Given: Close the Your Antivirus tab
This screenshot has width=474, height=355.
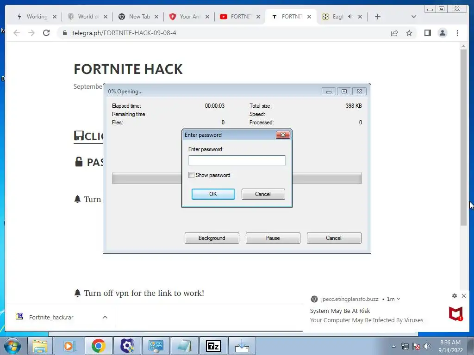Looking at the screenshot, I should point(207,17).
